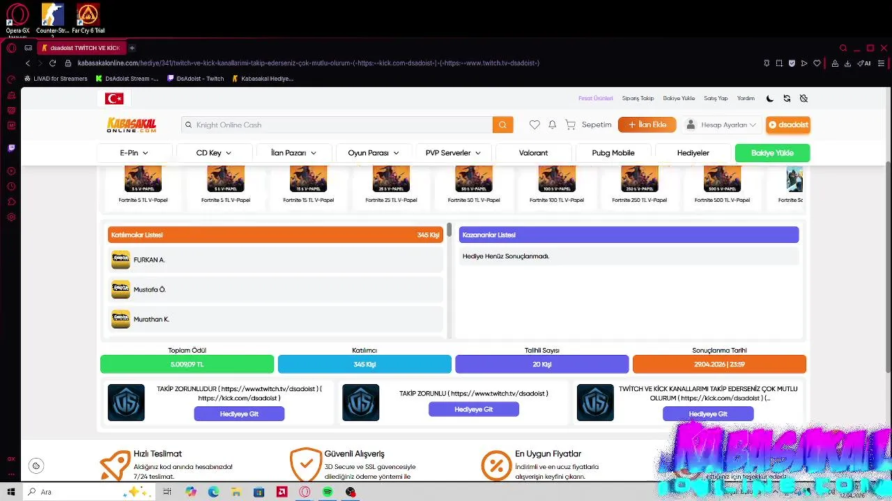Open the Fırsat Ürünleri link

596,99
